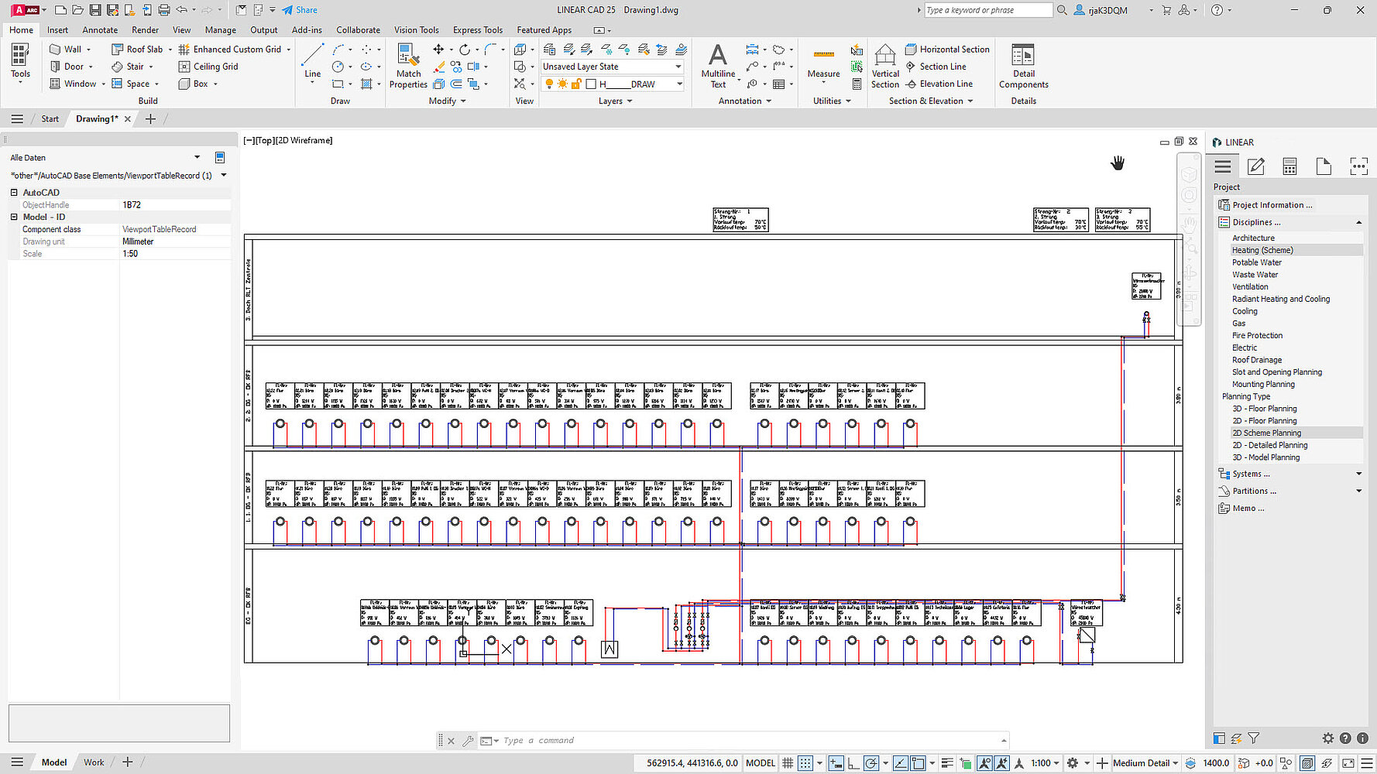The width and height of the screenshot is (1377, 774).
Task: Select the Move tool in Modify panel
Action: tap(438, 49)
